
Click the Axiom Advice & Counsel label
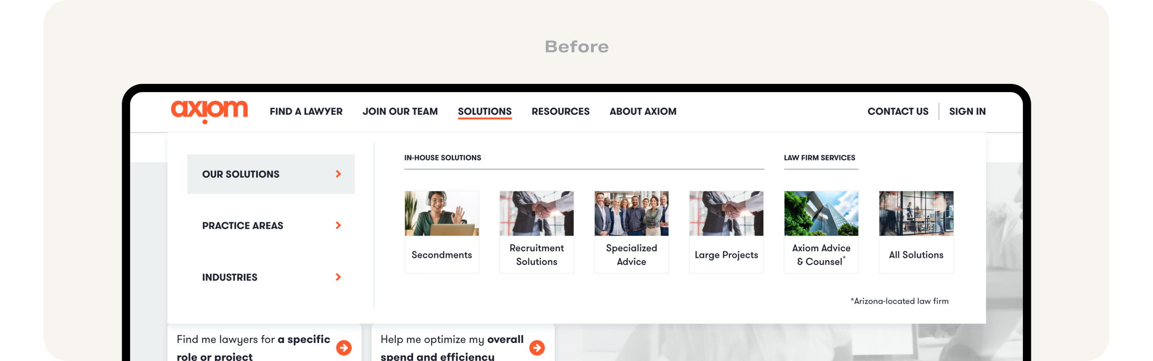821,255
